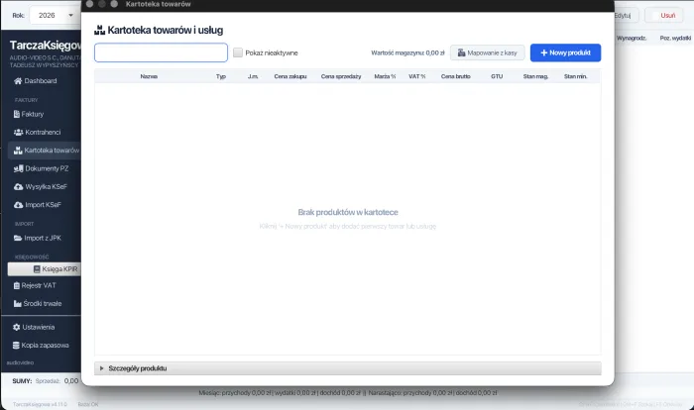Select the Dokumenty PZ sidebar icon

[x=18, y=168]
